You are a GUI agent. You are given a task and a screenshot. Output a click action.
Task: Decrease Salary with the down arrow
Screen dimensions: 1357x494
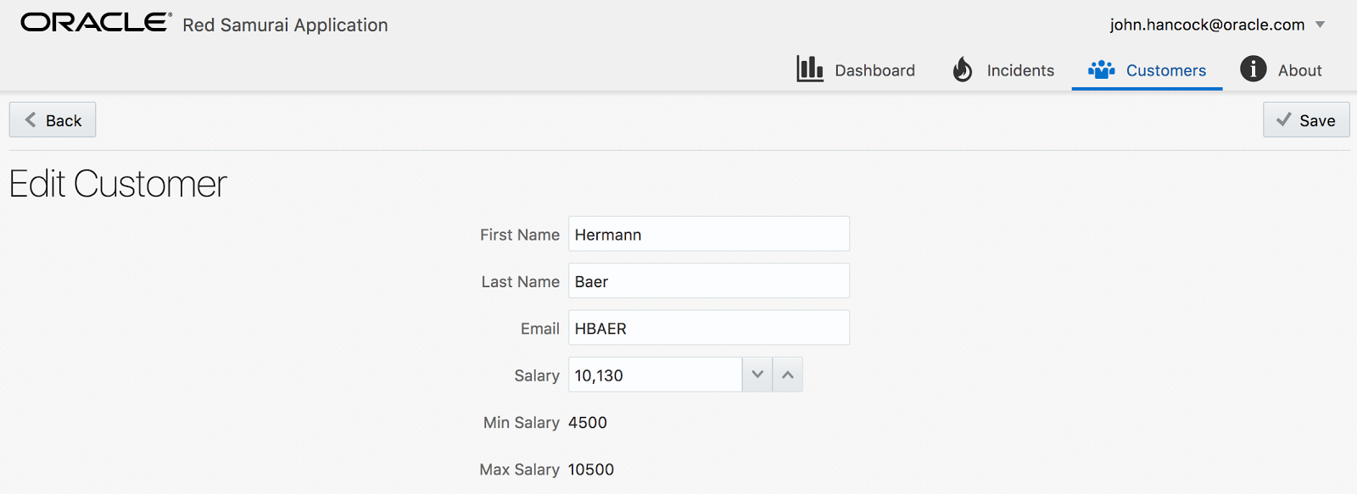[757, 375]
